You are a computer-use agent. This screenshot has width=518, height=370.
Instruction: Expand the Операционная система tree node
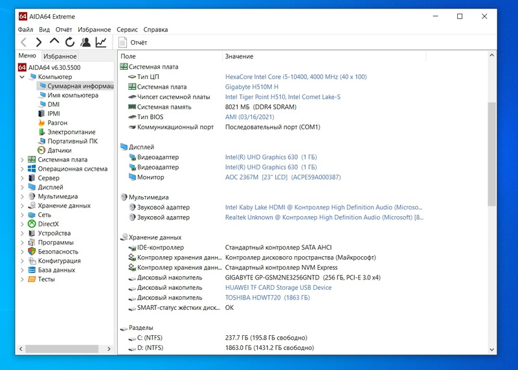pyautogui.click(x=22, y=169)
